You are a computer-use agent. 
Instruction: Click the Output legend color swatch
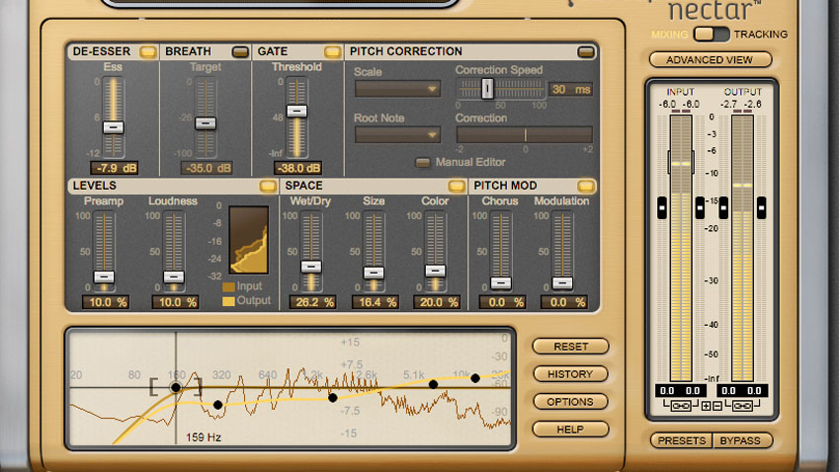228,301
